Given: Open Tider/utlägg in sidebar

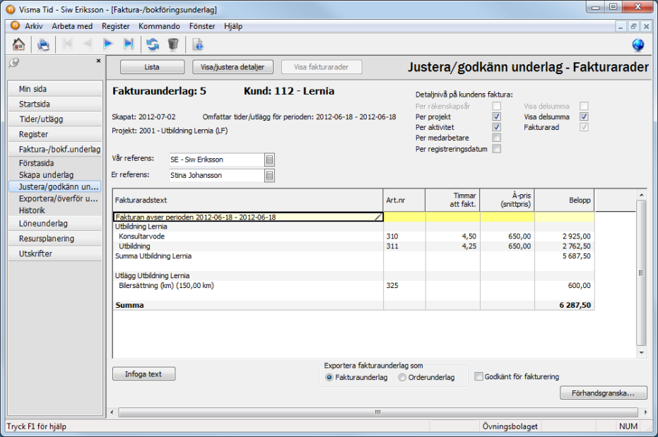Looking at the screenshot, I should coord(55,119).
